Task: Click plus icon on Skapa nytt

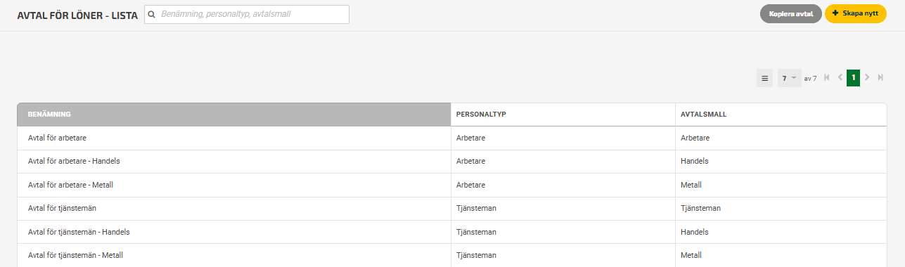Action: point(835,13)
